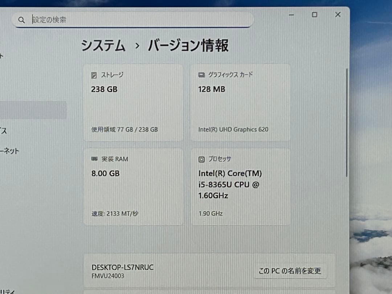
Task: Click the storage icon on ストレージ card
Action: point(94,75)
